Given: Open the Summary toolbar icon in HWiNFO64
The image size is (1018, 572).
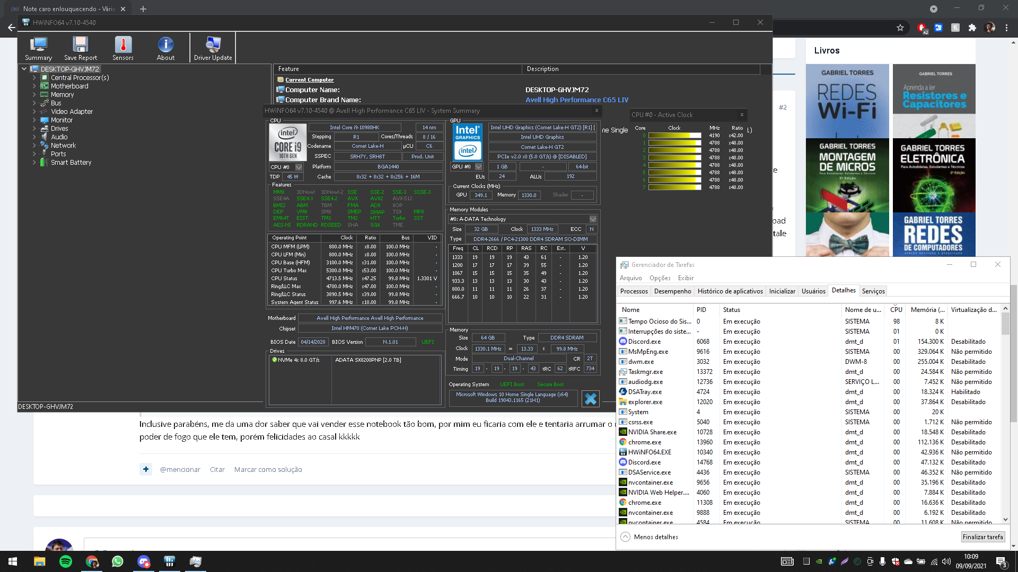Looking at the screenshot, I should click(38, 48).
